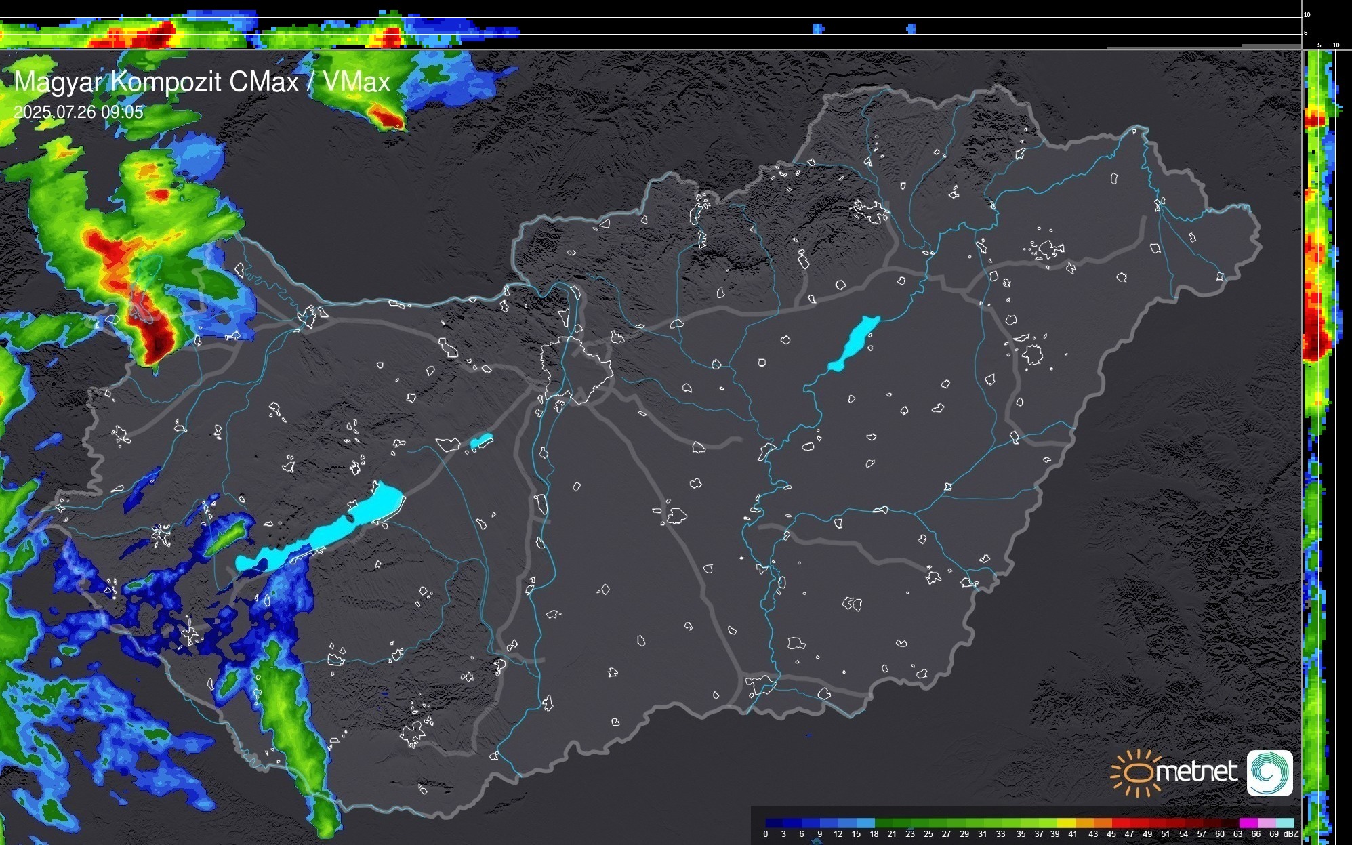Click the dBZ unit label on legend

pos(1290,834)
